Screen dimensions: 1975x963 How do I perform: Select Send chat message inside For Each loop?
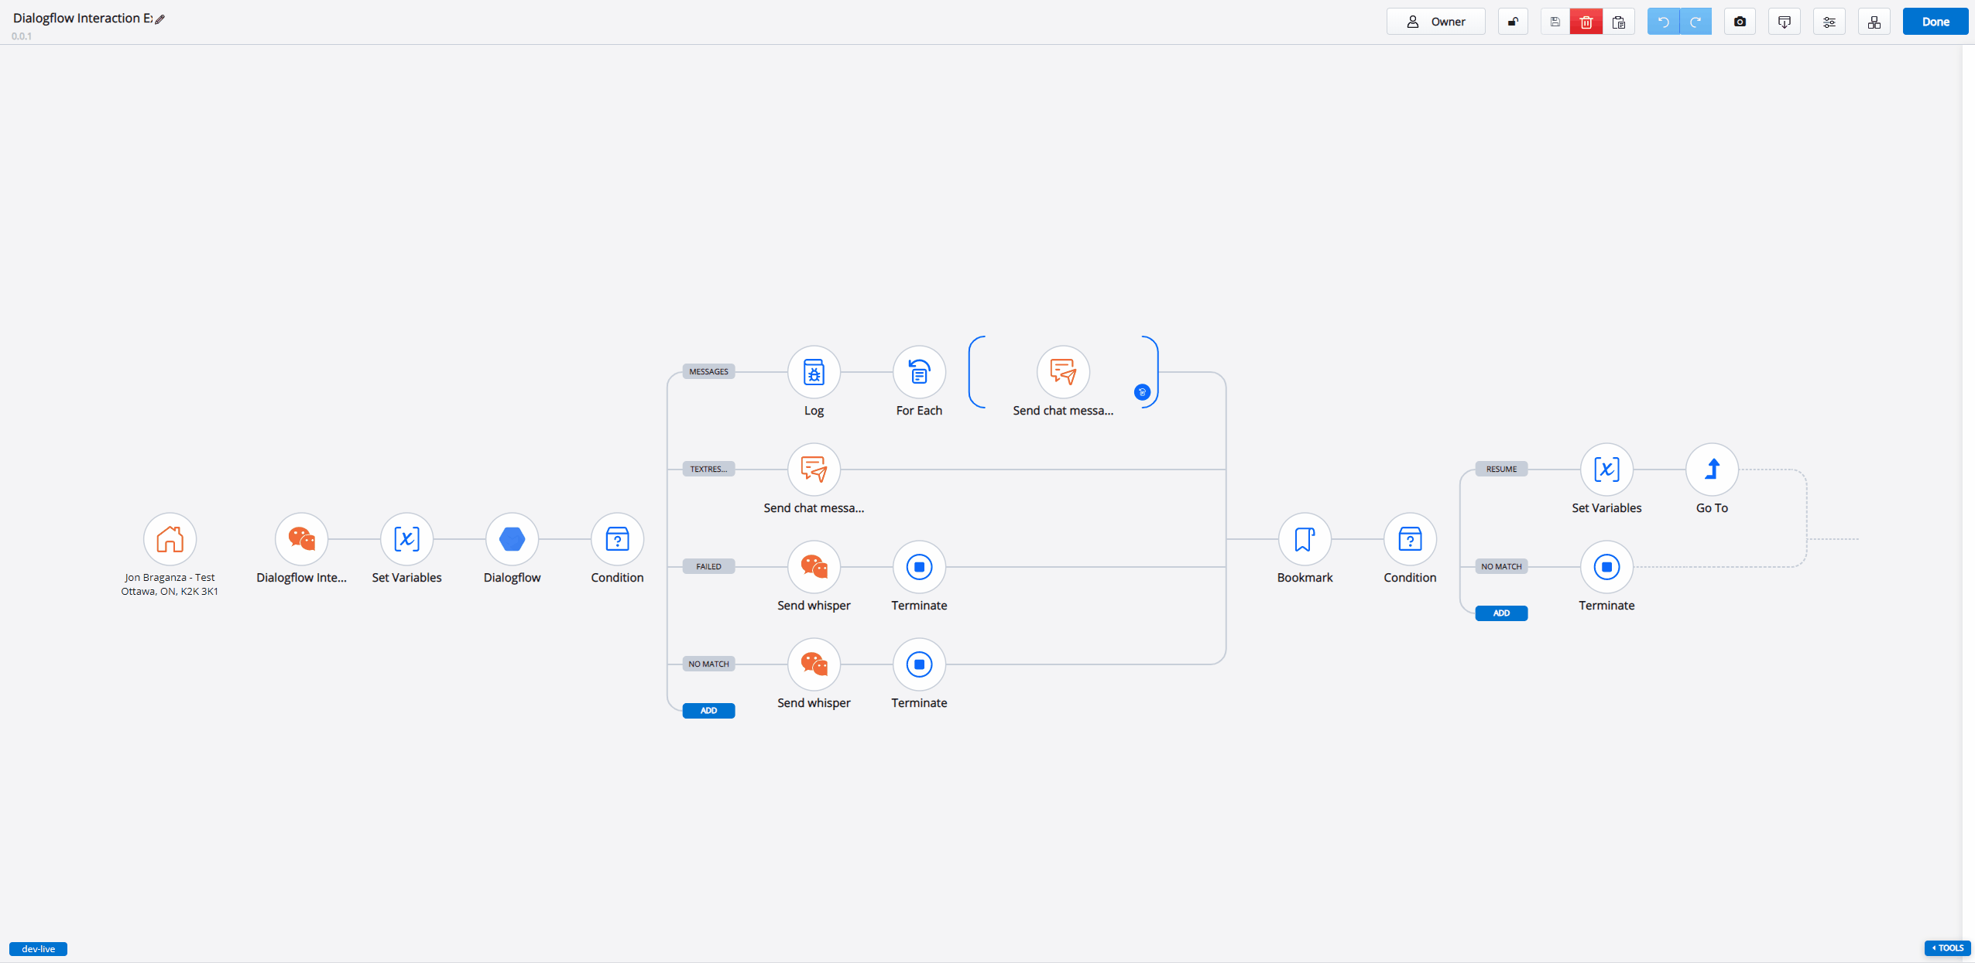point(1063,372)
